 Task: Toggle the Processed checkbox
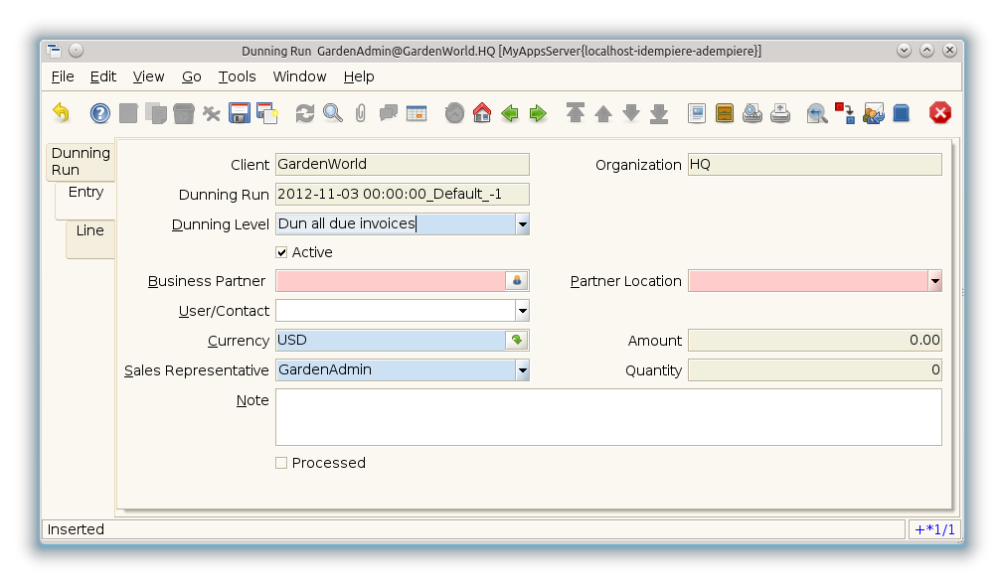(282, 463)
